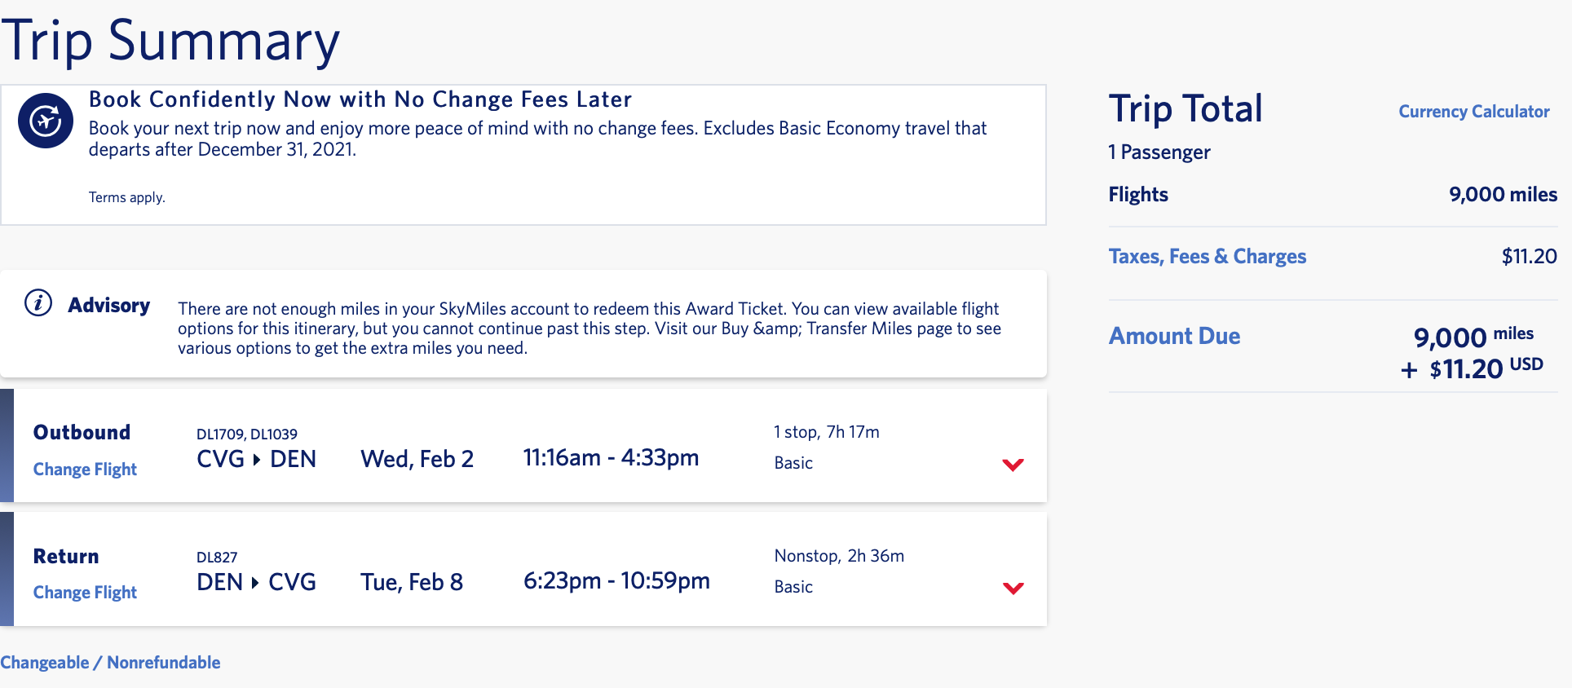Click the Terms apply text
The image size is (1572, 688).
pyautogui.click(x=126, y=197)
